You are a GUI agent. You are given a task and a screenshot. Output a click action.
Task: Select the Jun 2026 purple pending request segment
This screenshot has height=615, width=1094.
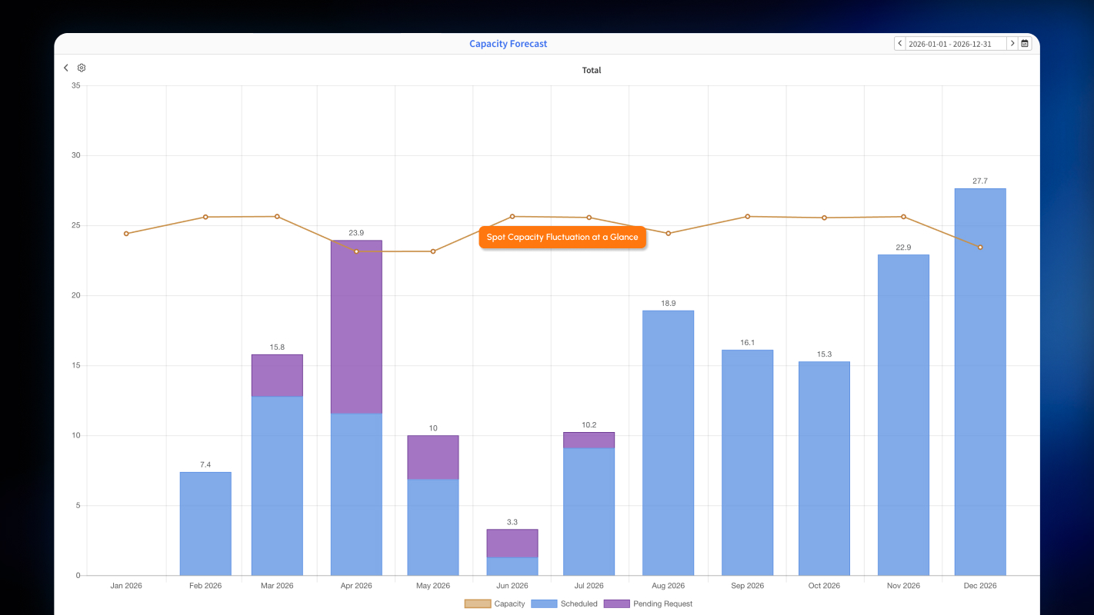[512, 544]
